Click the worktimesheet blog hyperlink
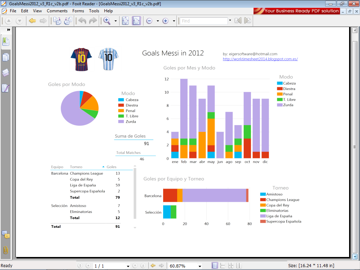The image size is (360, 270). [x=260, y=59]
